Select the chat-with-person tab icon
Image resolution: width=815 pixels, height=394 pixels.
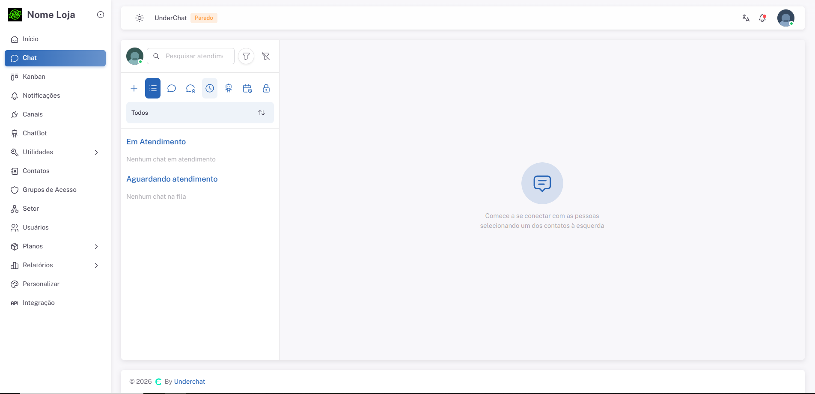tap(190, 88)
